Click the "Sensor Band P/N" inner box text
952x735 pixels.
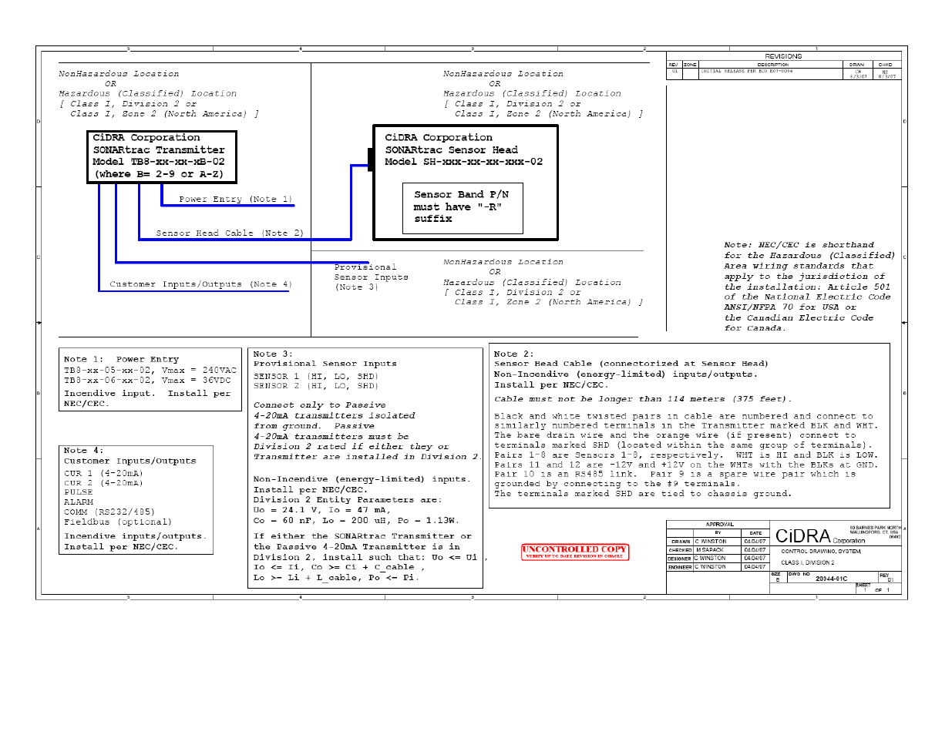[462, 195]
